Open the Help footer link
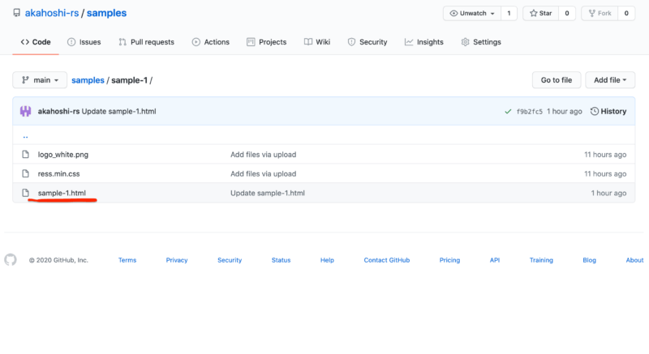 [x=327, y=260]
